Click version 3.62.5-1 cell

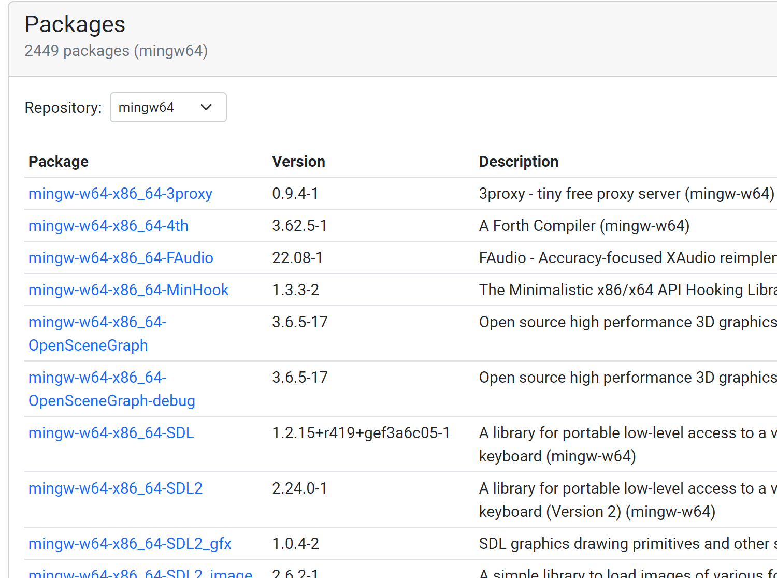[299, 226]
